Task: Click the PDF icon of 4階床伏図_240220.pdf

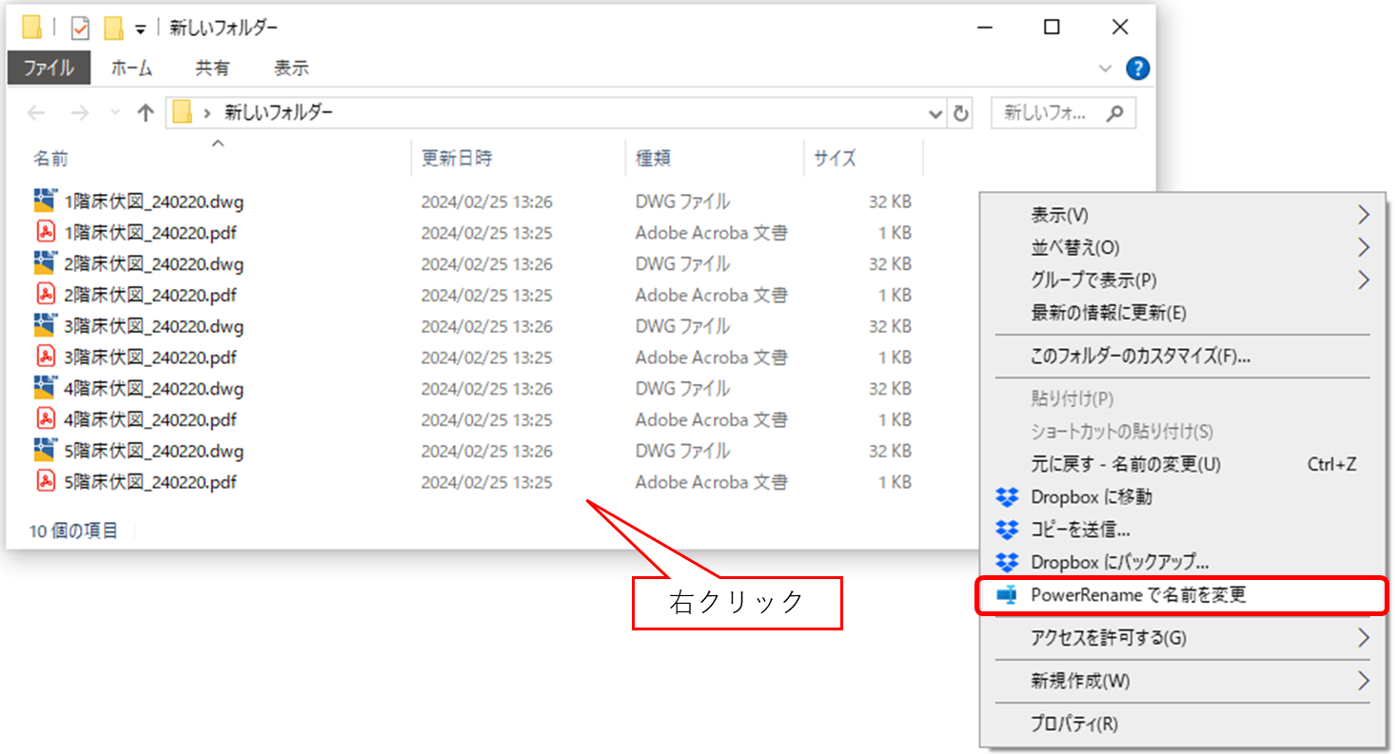Action: 45,419
